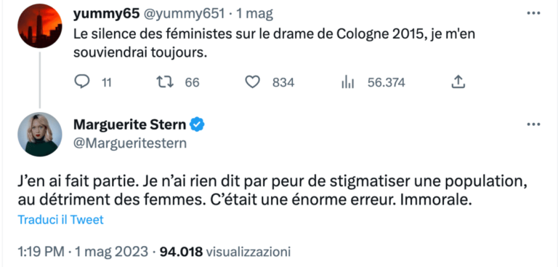This screenshot has width=558, height=267.
Task: Click the share upload arrow icon
Action: point(458,82)
